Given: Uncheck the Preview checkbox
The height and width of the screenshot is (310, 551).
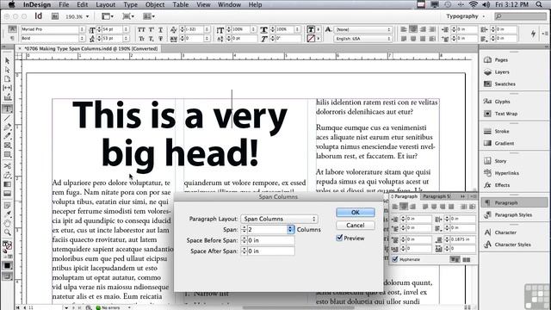Looking at the screenshot, I should coord(339,238).
